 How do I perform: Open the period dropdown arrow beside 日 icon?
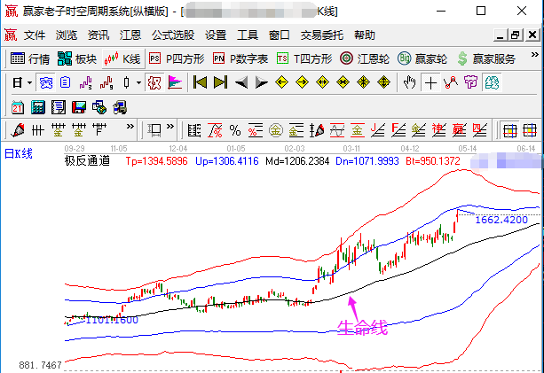pyautogui.click(x=29, y=82)
